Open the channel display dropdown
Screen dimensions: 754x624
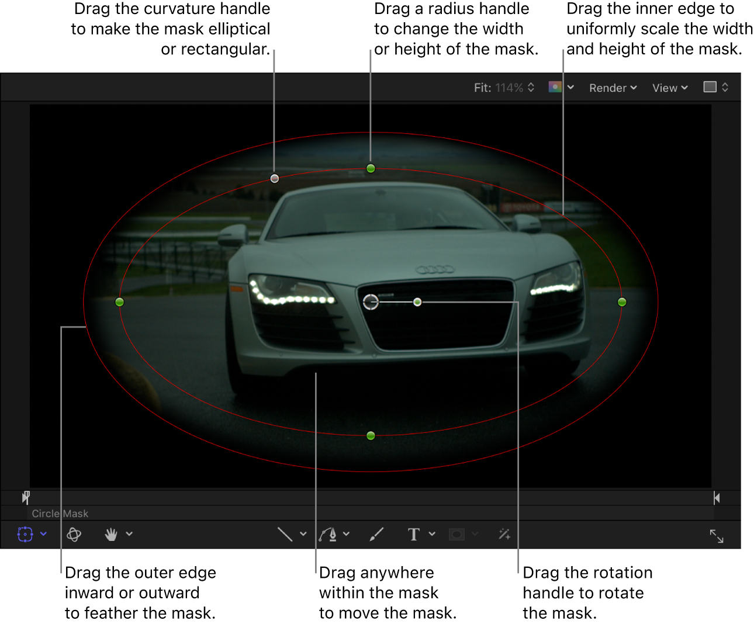pyautogui.click(x=571, y=88)
